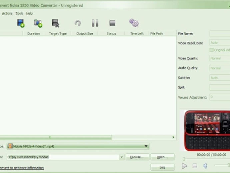
Task: Click the Output Size column header
Action: (x=85, y=34)
